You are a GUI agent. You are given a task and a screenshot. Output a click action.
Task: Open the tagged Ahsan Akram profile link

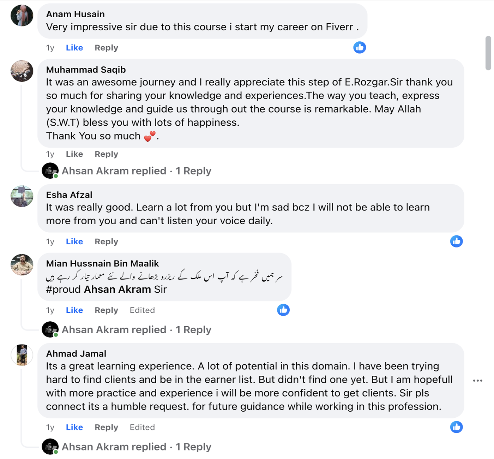tap(117, 290)
